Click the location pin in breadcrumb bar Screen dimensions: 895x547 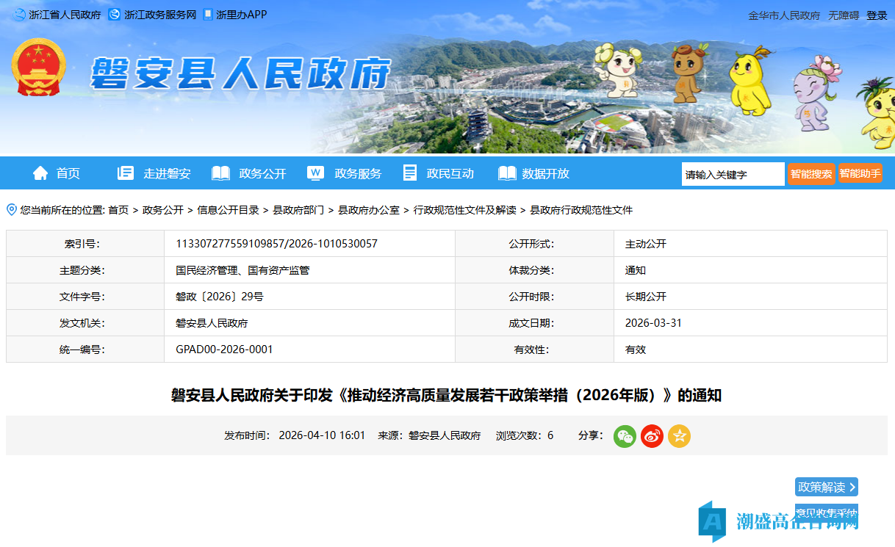click(10, 209)
